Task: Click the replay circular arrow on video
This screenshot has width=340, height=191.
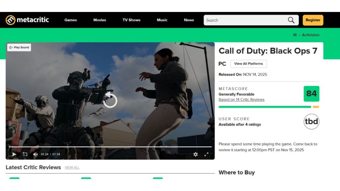Action: point(110,101)
